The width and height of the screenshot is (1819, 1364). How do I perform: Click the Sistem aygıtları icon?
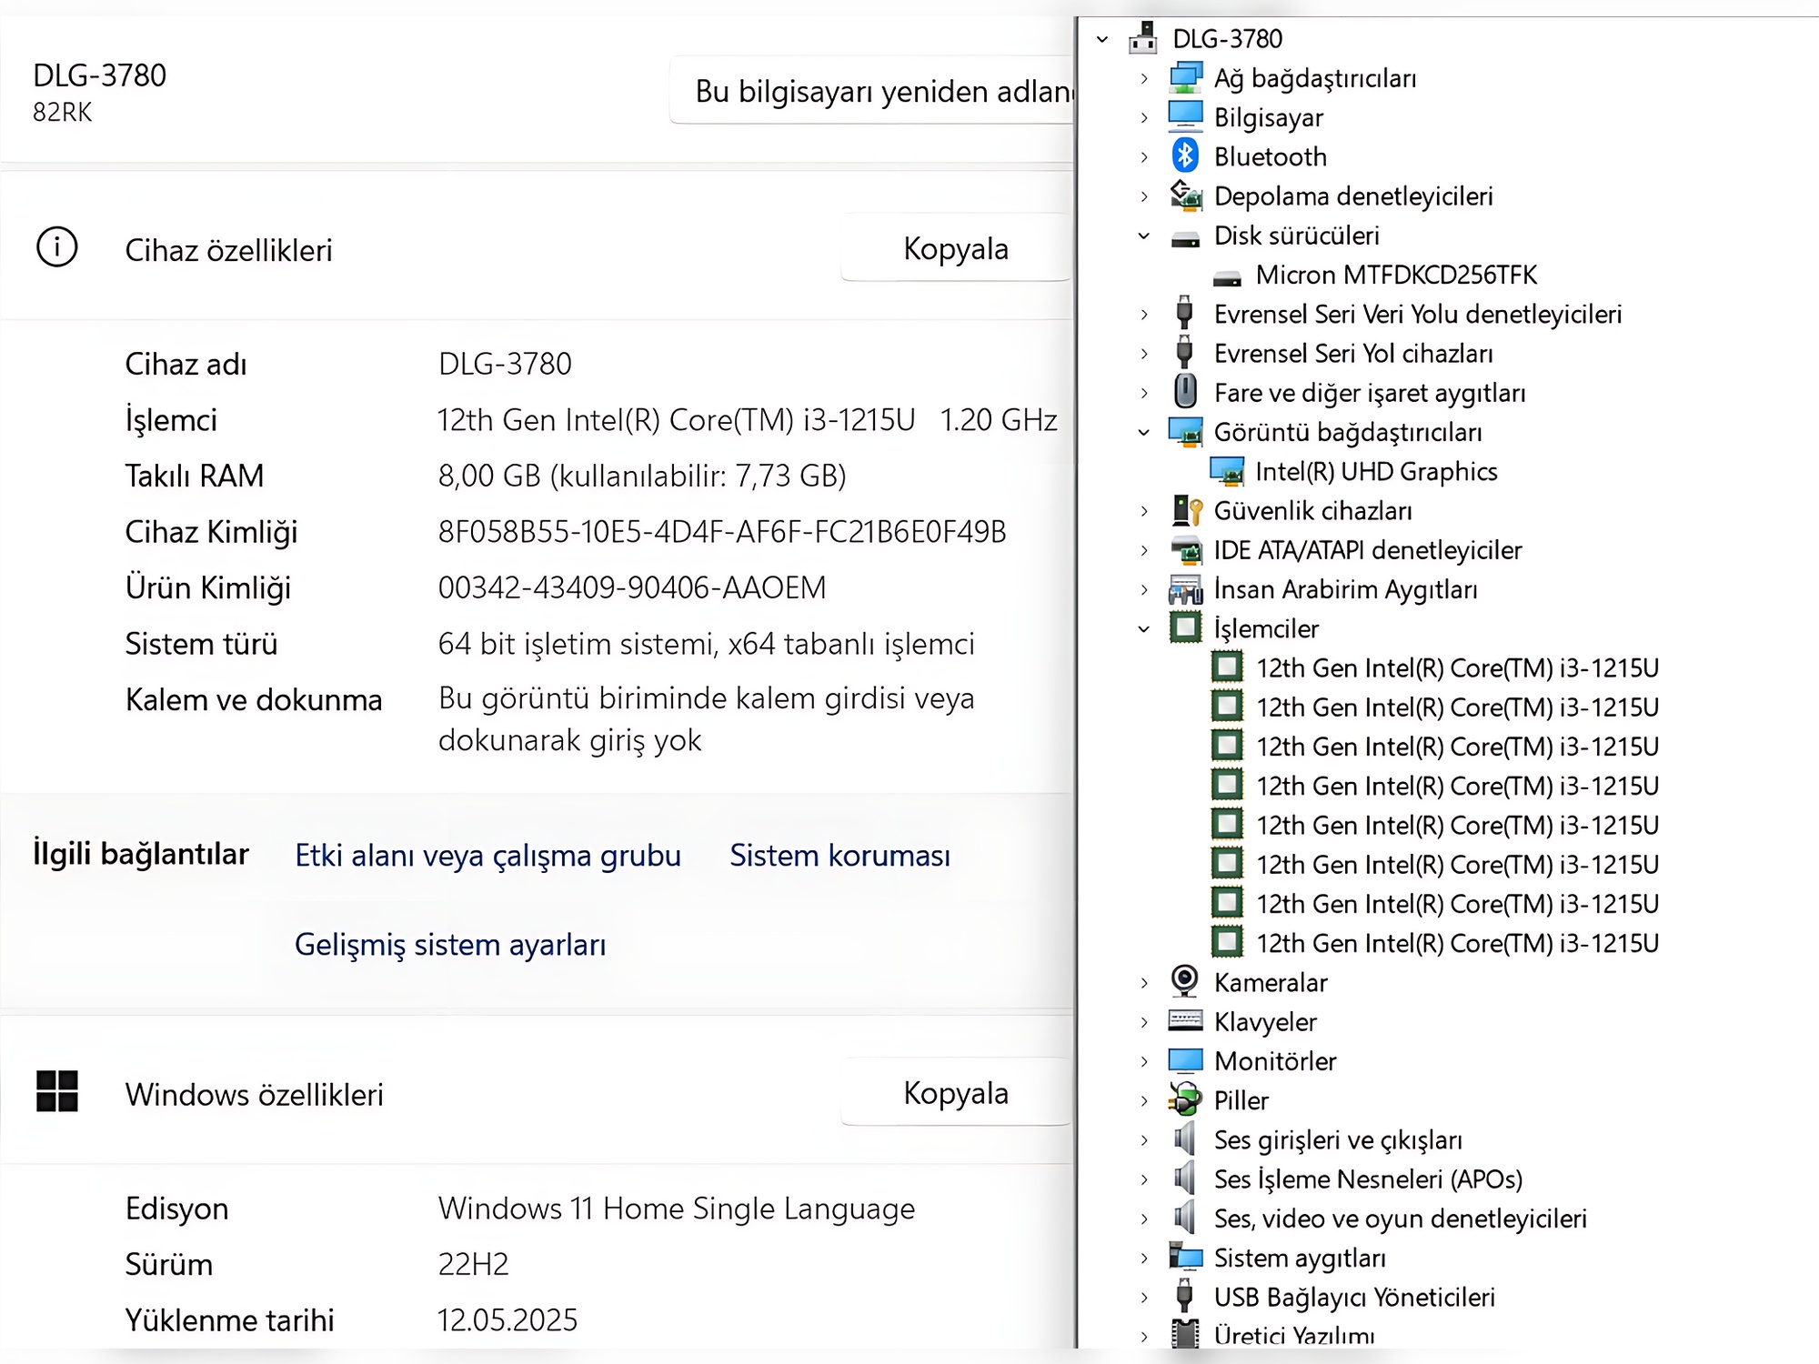pyautogui.click(x=1185, y=1257)
